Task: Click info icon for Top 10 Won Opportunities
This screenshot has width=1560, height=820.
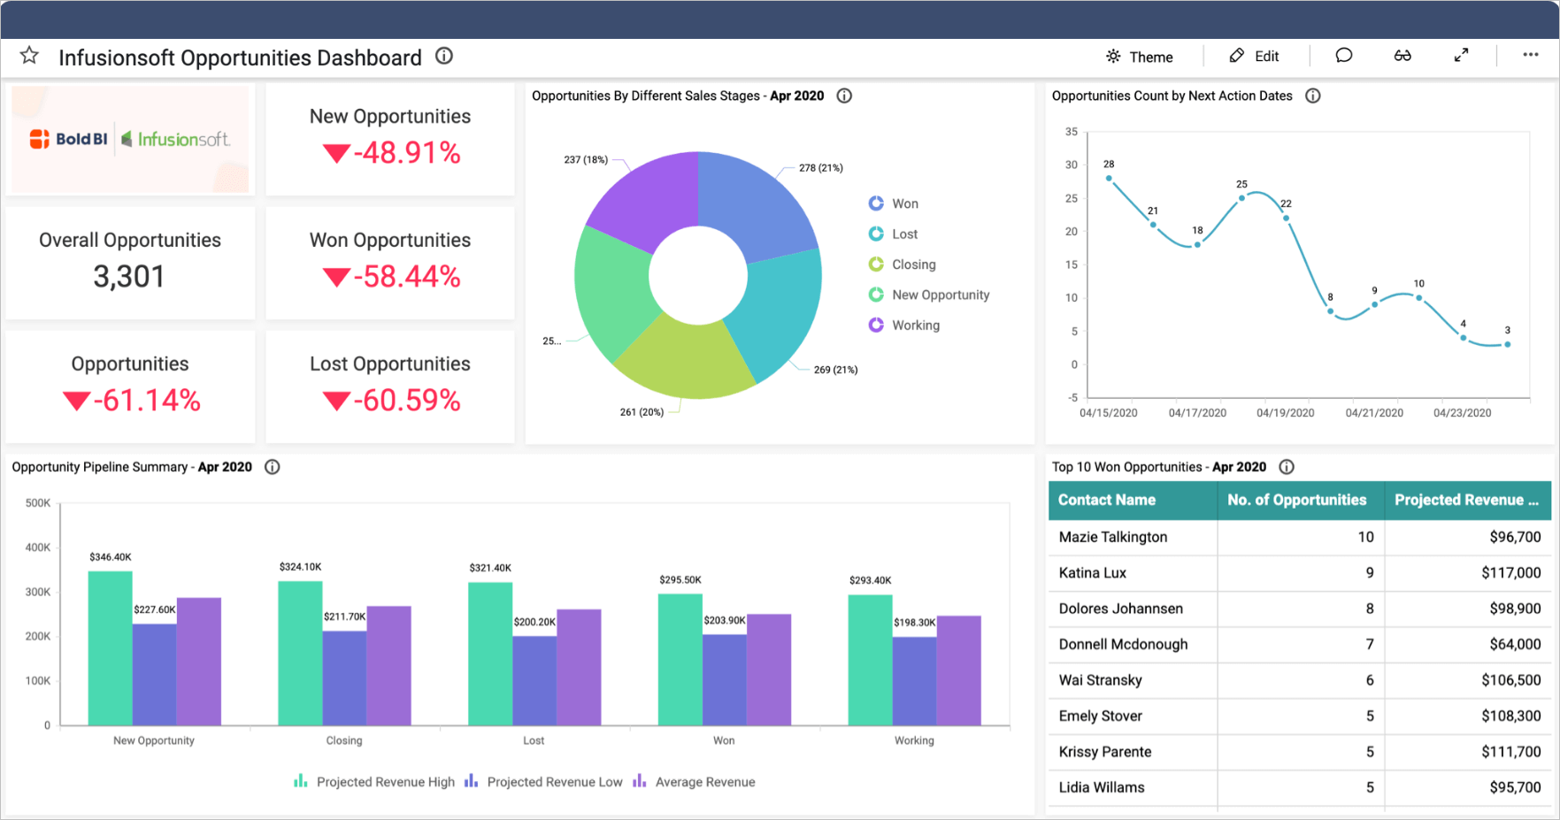Action: pyautogui.click(x=1287, y=467)
